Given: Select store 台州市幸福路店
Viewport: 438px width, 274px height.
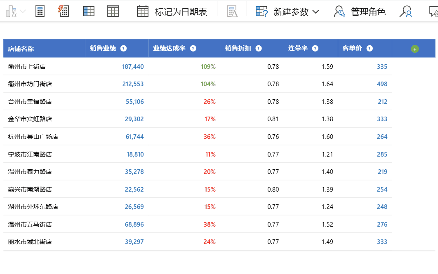Looking at the screenshot, I should (x=30, y=101).
